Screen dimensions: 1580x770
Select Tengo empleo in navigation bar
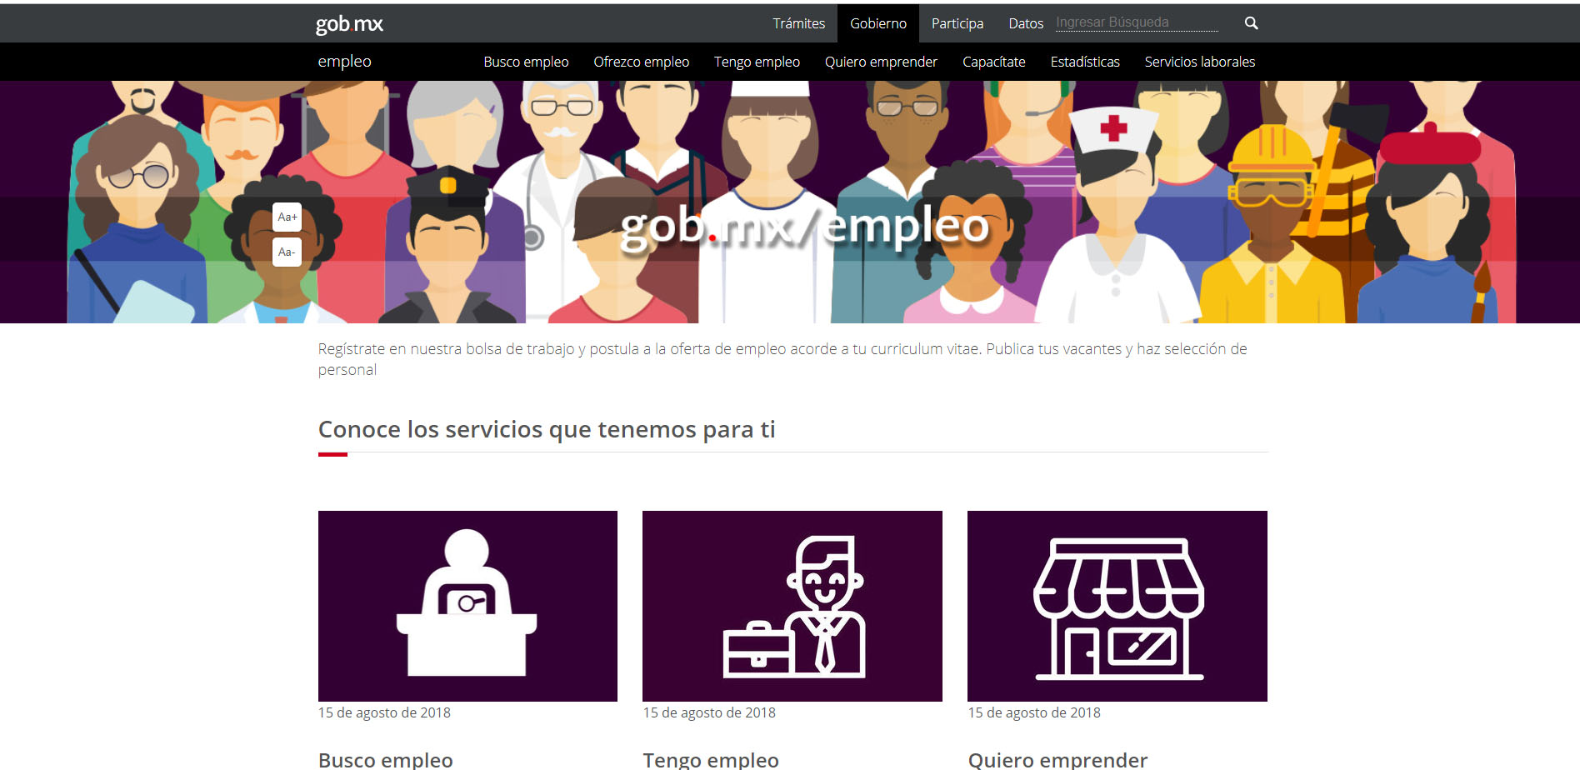[x=757, y=62]
